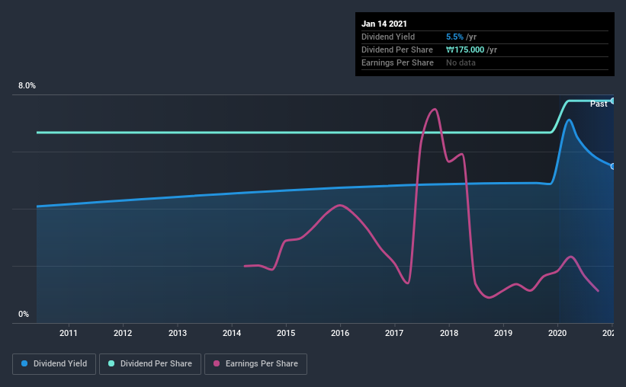
Task: Toggle the Dividend Per Share legend button
Action: [150, 364]
